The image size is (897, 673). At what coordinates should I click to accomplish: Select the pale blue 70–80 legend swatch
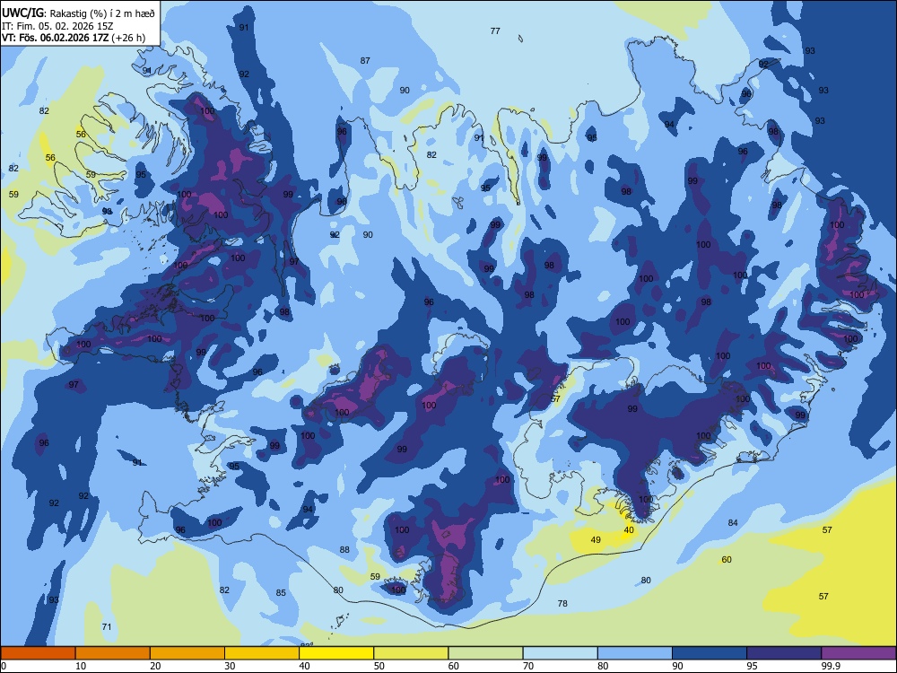[560, 653]
